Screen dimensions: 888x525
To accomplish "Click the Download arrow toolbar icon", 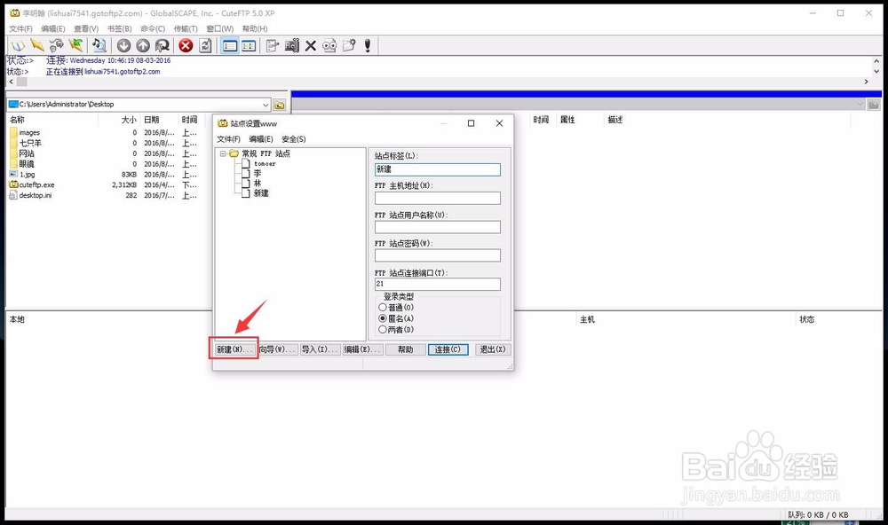I will pos(123,46).
